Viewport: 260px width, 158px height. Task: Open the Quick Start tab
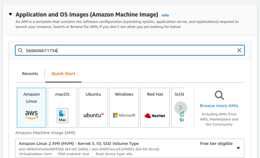click(63, 74)
